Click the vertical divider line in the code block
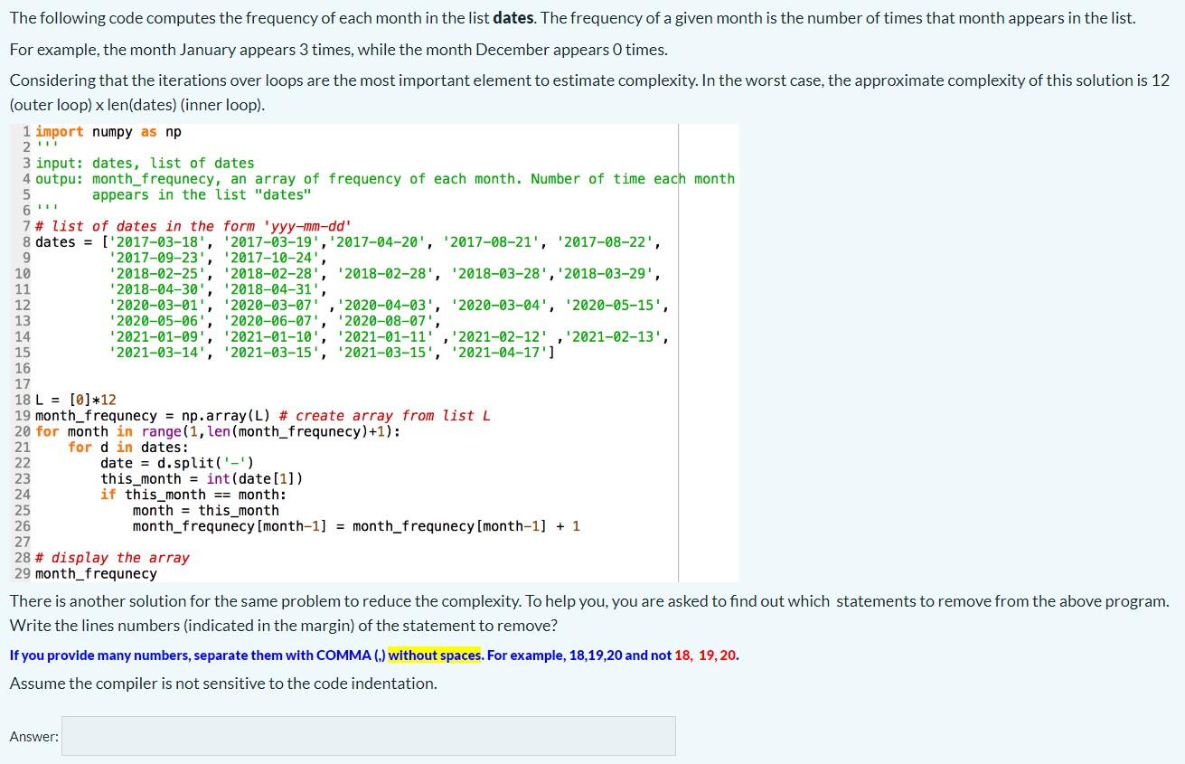Viewport: 1185px width, 764px height. click(x=678, y=353)
